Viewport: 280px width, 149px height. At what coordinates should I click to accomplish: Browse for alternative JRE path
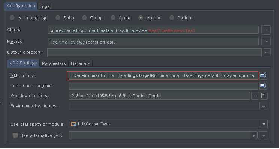pos(263,136)
